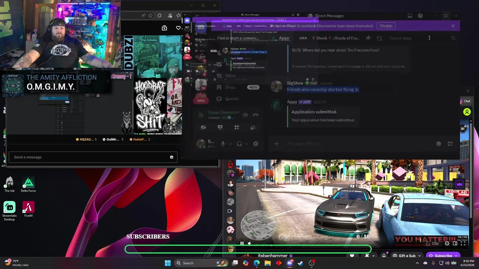The height and width of the screenshot is (269, 479).
Task: Show hidden system tray icons
Action: [x=417, y=263]
